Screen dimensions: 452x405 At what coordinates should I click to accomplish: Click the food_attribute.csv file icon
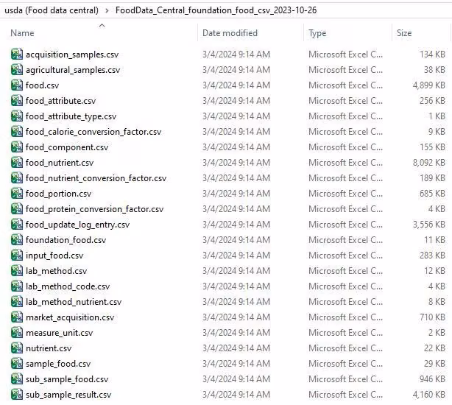click(17, 101)
